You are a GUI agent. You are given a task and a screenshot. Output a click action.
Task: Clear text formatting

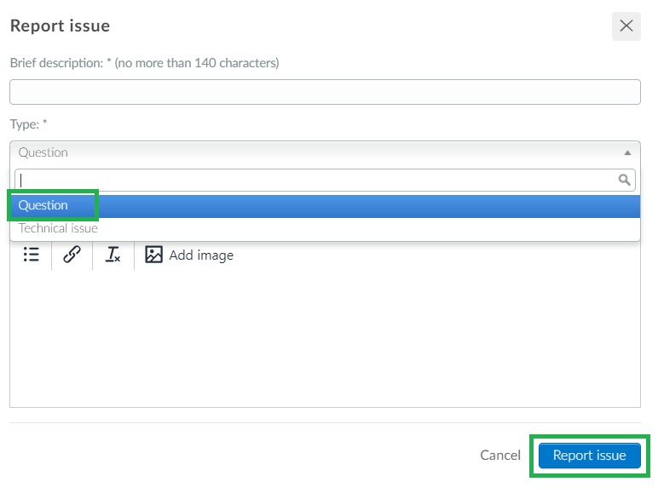pos(113,255)
